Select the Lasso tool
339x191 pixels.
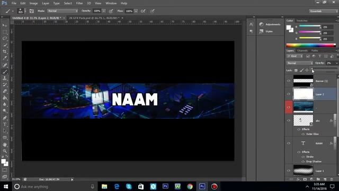pos(5,38)
